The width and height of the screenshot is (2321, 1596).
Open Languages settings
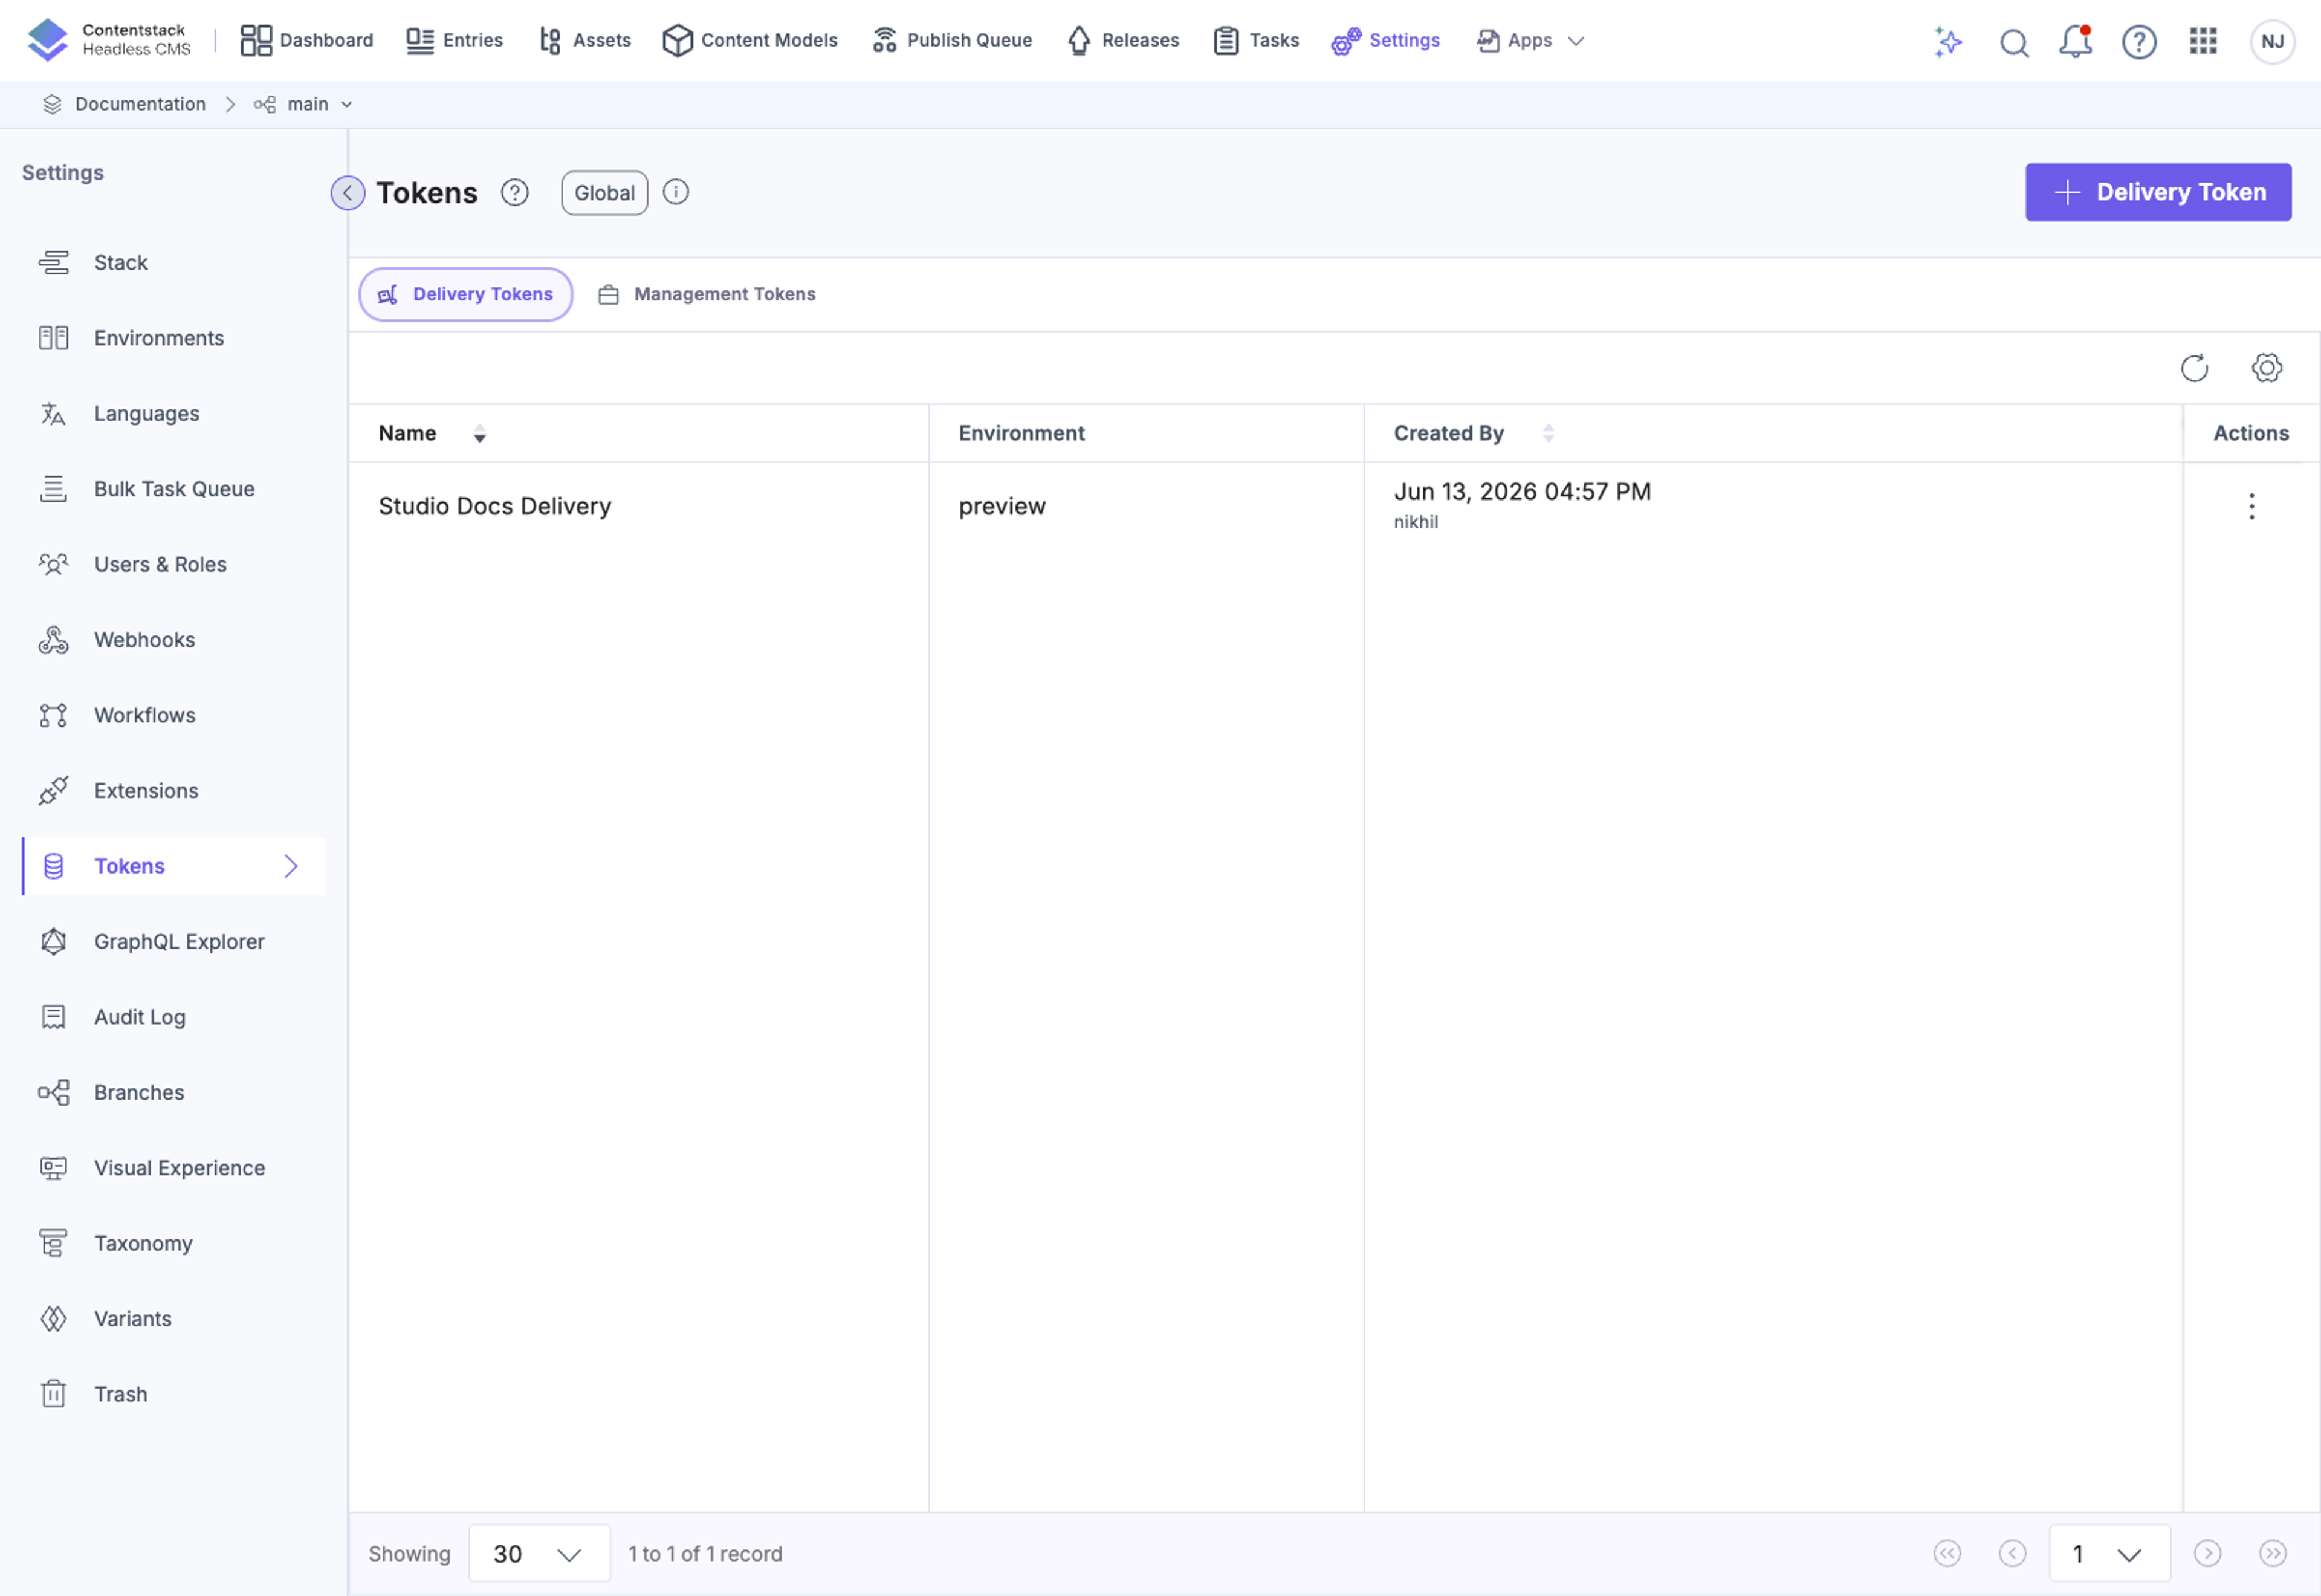tap(173, 414)
